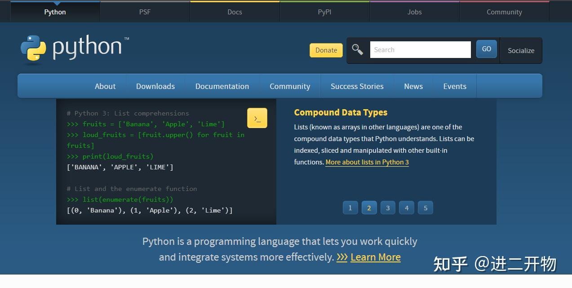Open the "More about lists in Python 3" link
The image size is (572, 288).
(367, 162)
